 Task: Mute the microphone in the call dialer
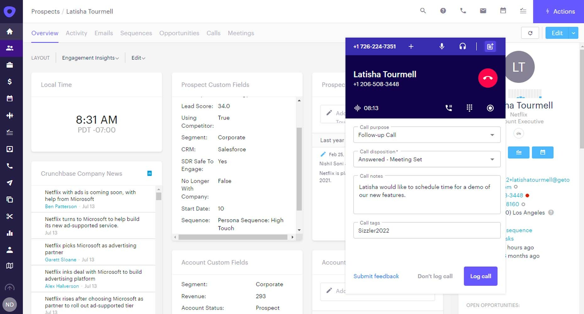click(442, 46)
